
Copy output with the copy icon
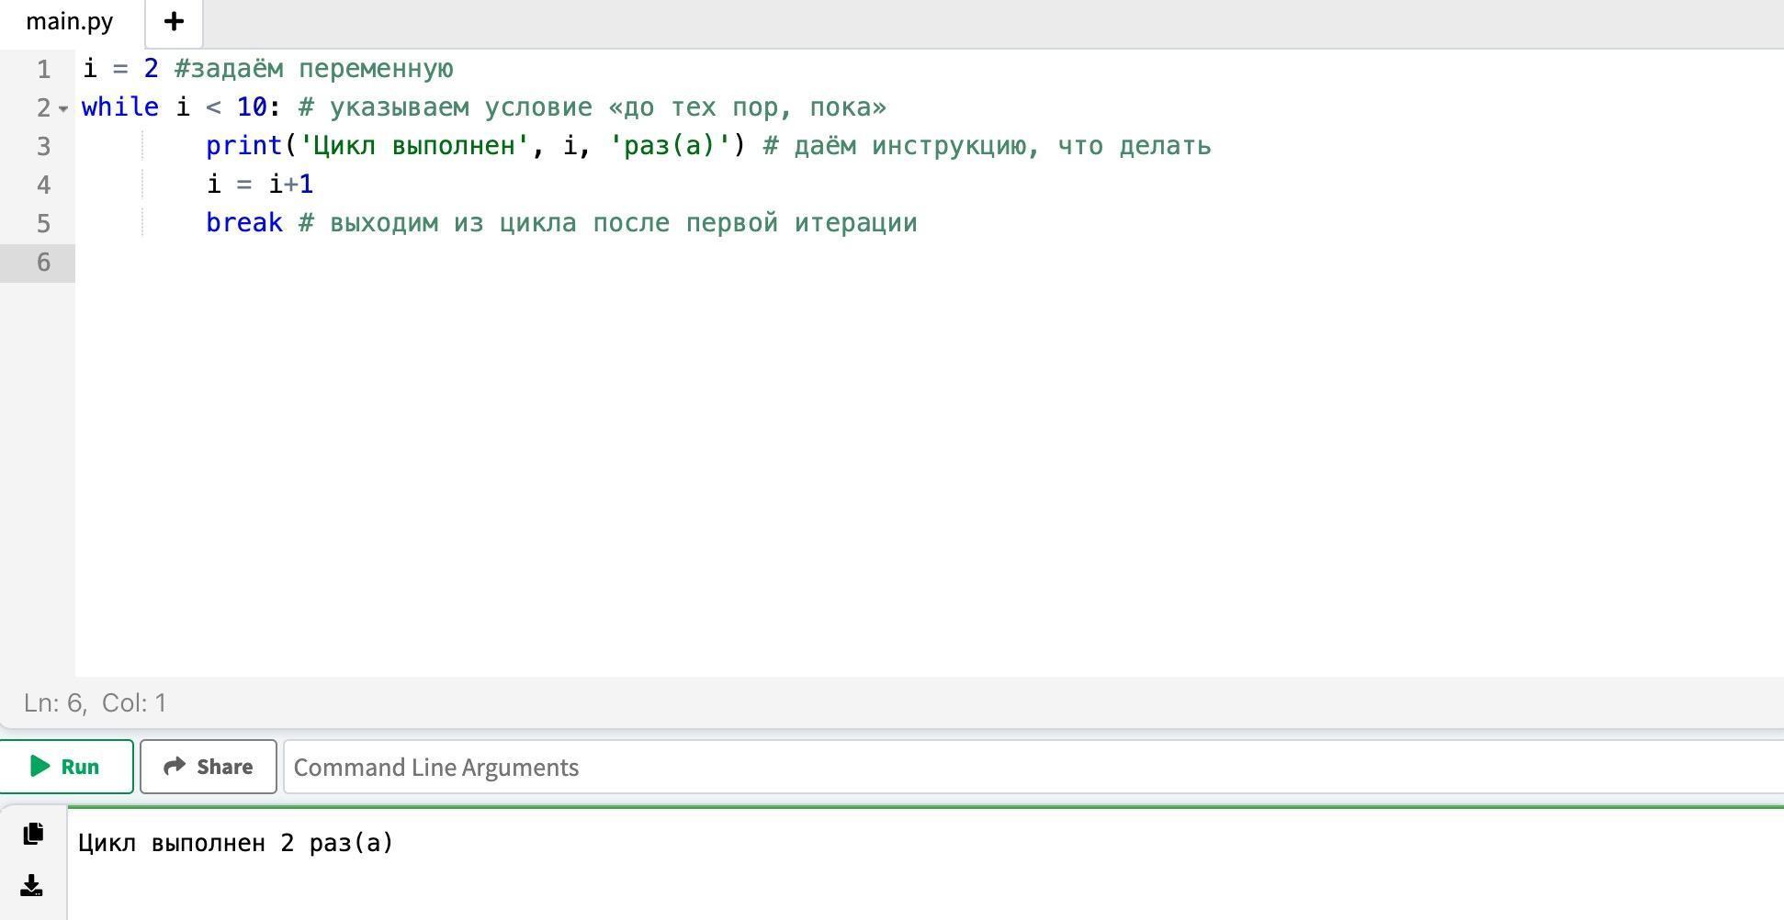(x=33, y=833)
